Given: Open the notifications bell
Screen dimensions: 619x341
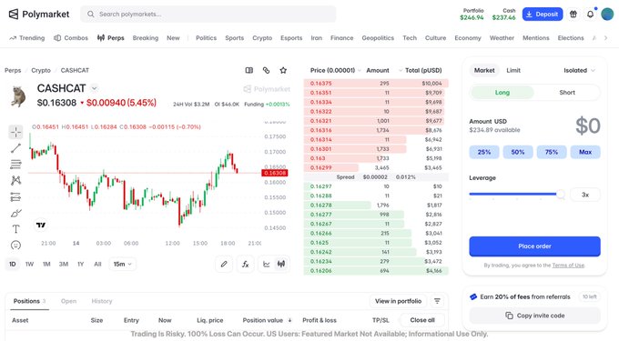Looking at the screenshot, I should coord(590,15).
